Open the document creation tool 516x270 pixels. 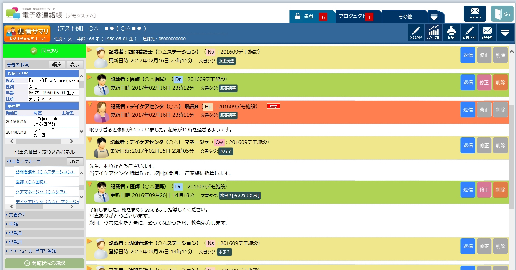point(469,32)
